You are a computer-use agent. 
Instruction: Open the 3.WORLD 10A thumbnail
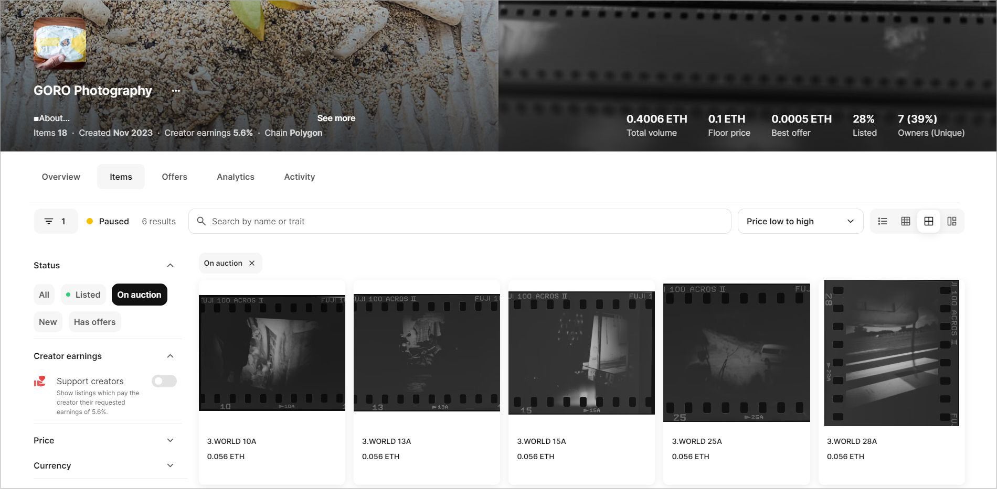tap(272, 353)
